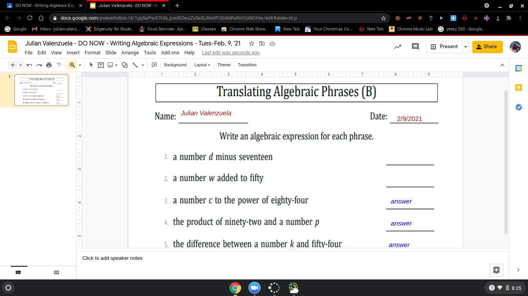Click the Share button

coord(487,47)
